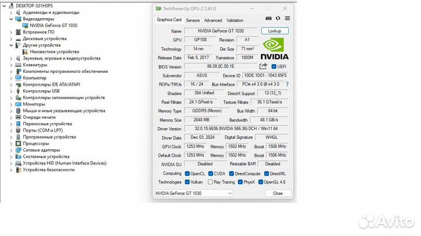Viewport: 421px width, 236px height.
Task: Click the Устройства безопасности icon
Action: pos(18,170)
